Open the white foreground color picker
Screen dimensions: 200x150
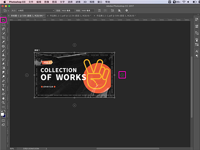pyautogui.click(x=2, y=114)
